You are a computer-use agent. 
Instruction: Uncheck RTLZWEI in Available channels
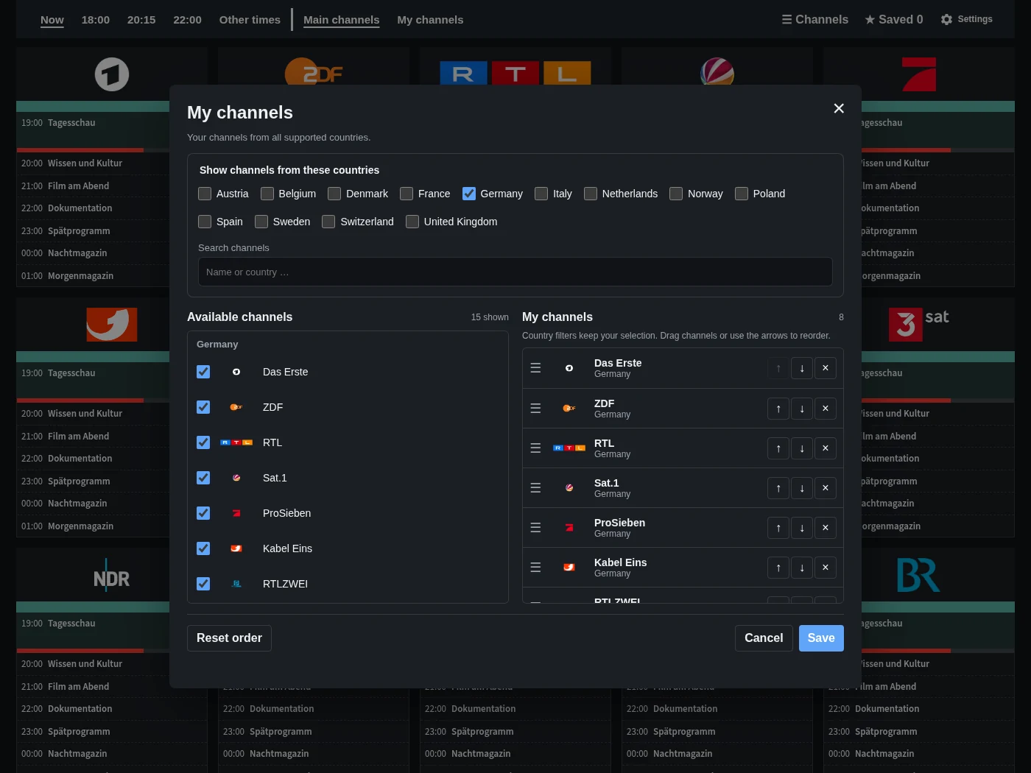pos(203,584)
